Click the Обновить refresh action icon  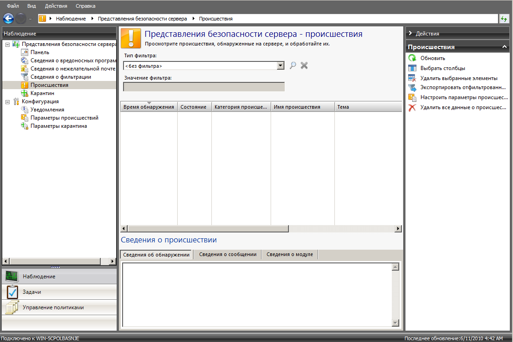point(412,58)
